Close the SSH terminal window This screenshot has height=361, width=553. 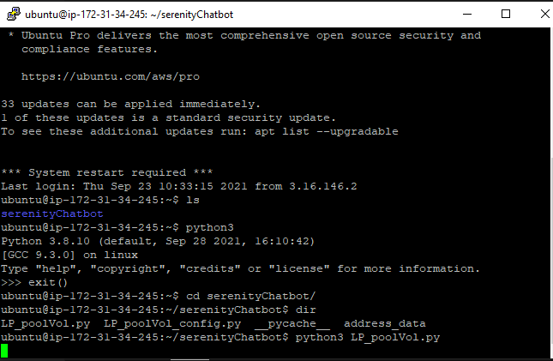(x=544, y=14)
